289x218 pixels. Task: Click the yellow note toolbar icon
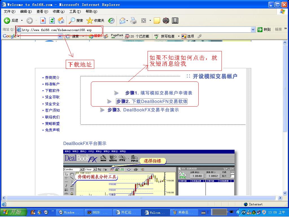tap(157, 20)
